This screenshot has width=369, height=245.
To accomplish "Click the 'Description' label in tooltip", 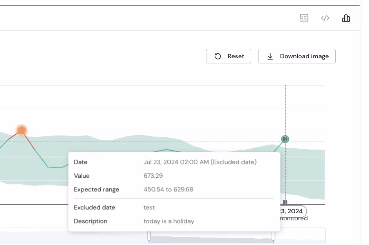I will [x=90, y=221].
